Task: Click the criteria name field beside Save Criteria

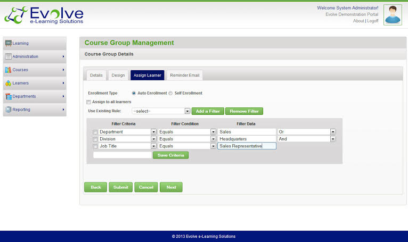Action: [123, 155]
